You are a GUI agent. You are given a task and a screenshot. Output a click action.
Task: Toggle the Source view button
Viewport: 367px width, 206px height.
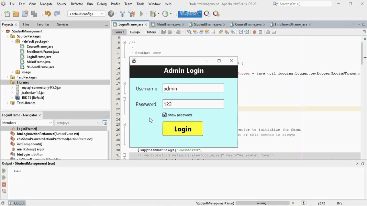coord(119,32)
